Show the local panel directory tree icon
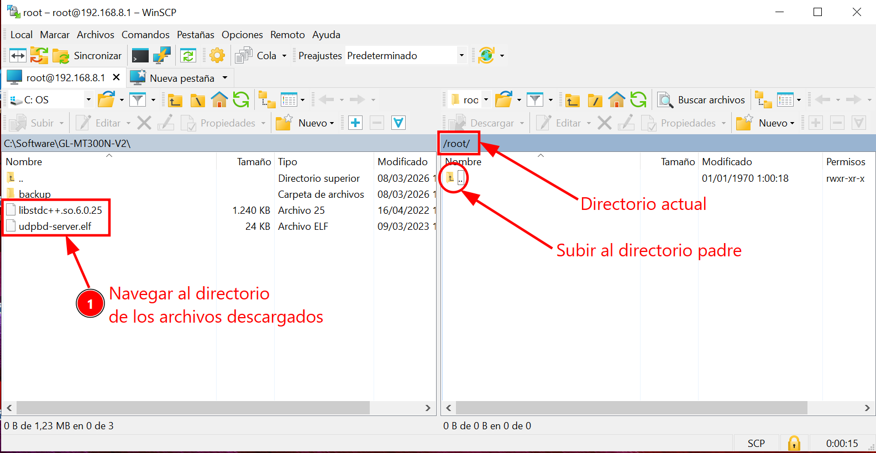This screenshot has width=876, height=453. [x=267, y=100]
